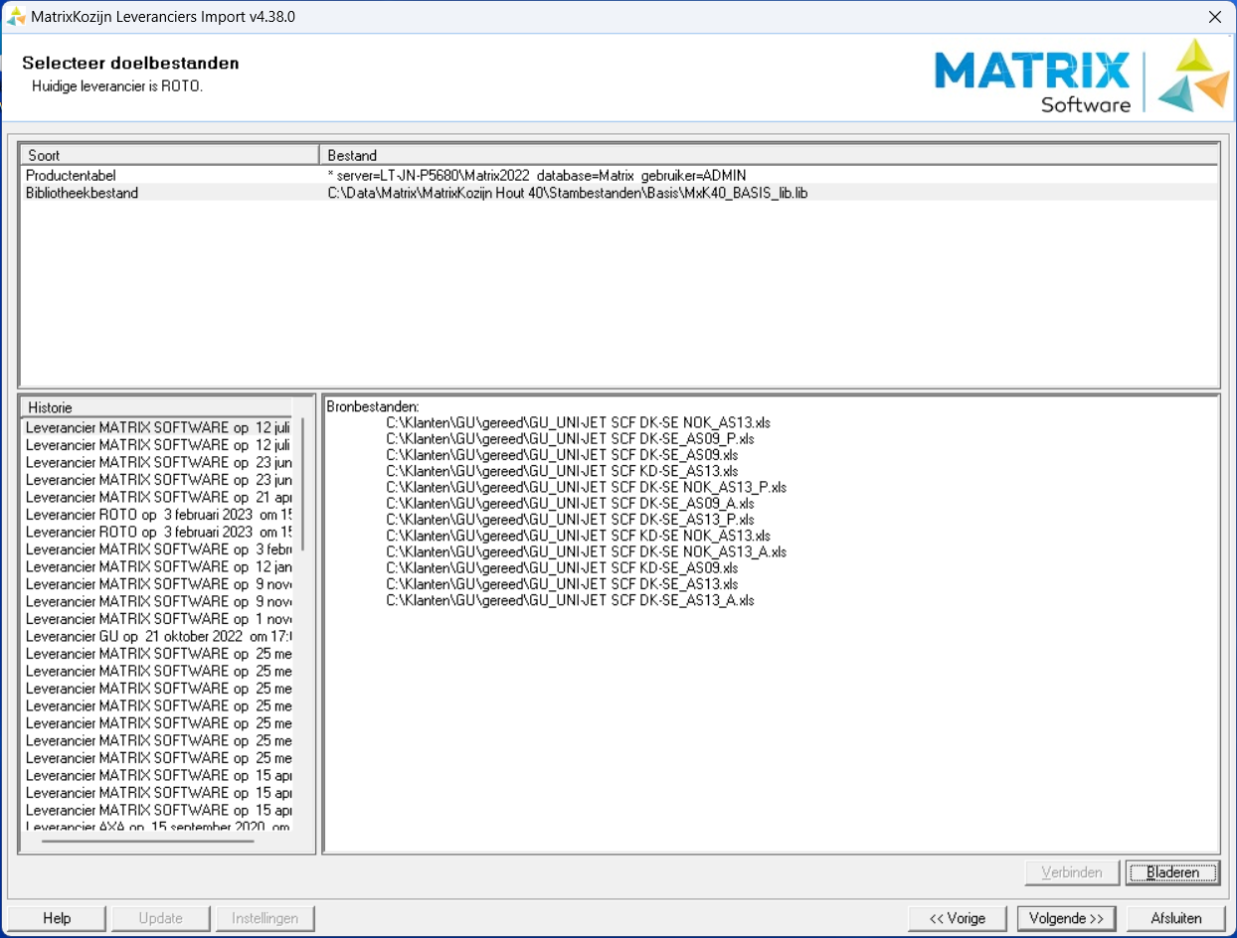1237x938 pixels.
Task: Click the Historie column header
Action: [157, 407]
